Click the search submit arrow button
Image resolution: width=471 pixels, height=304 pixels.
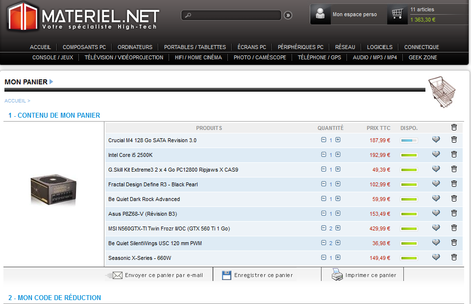point(288,15)
